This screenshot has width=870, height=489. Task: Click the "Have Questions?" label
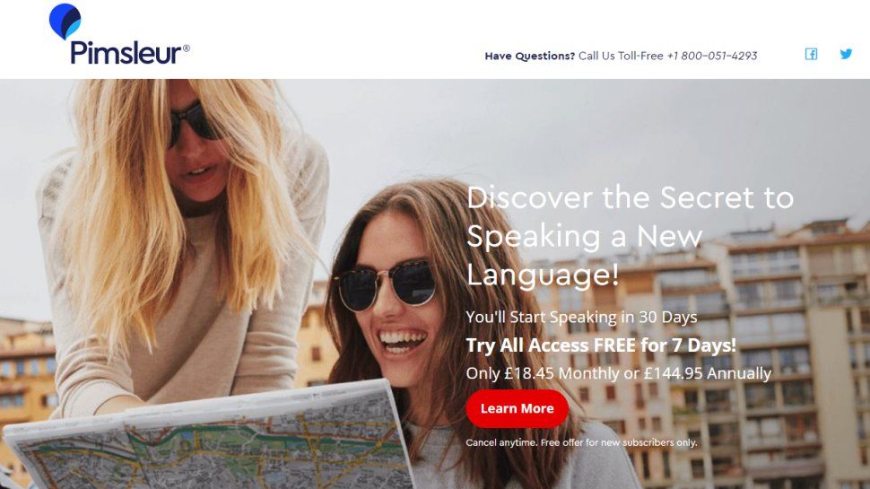click(x=530, y=56)
